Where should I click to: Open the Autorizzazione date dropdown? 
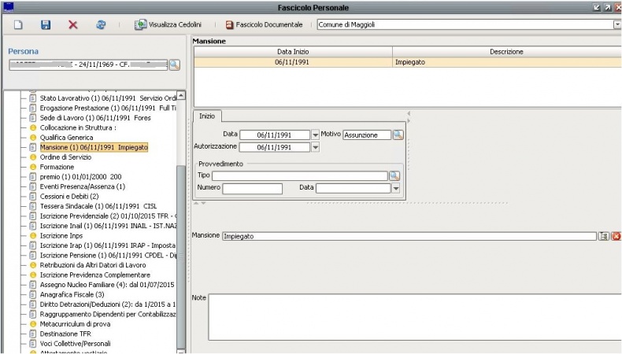pos(316,147)
